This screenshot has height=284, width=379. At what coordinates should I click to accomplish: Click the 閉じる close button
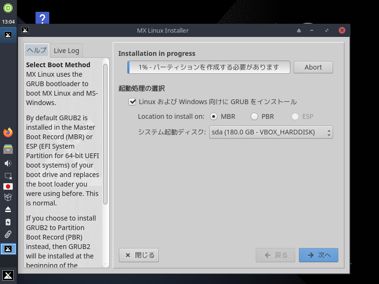click(x=139, y=255)
